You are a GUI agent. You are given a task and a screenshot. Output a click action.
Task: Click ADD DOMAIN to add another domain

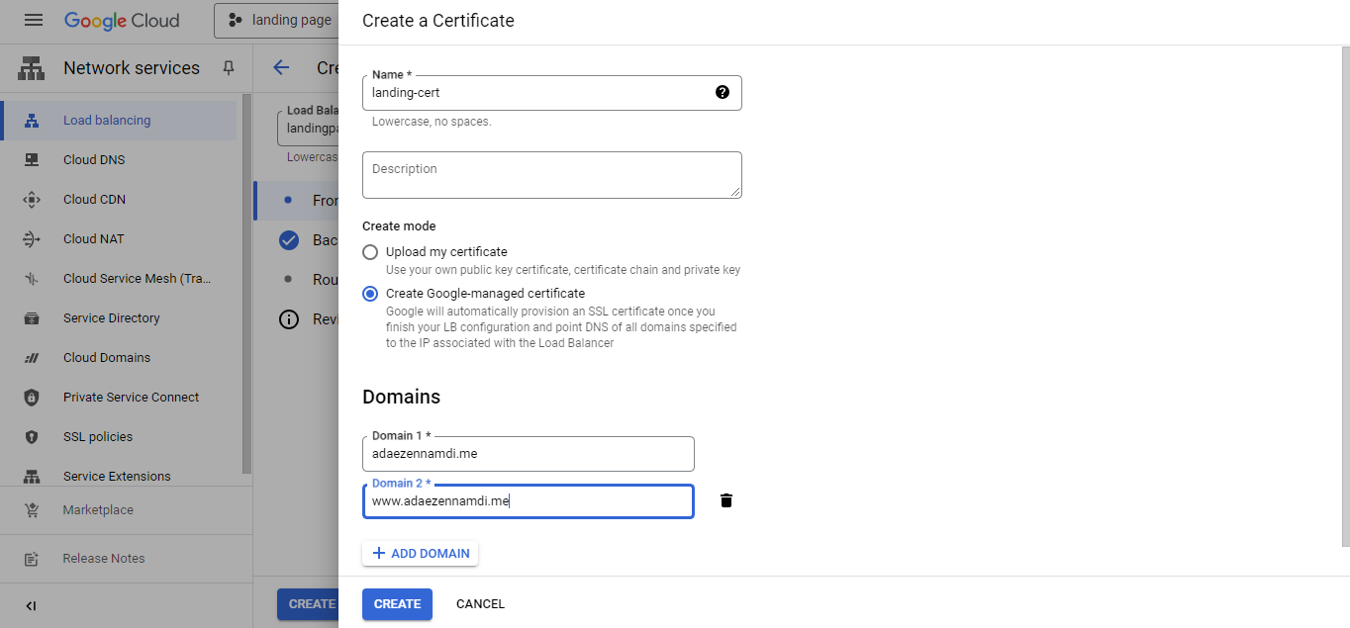(x=420, y=553)
